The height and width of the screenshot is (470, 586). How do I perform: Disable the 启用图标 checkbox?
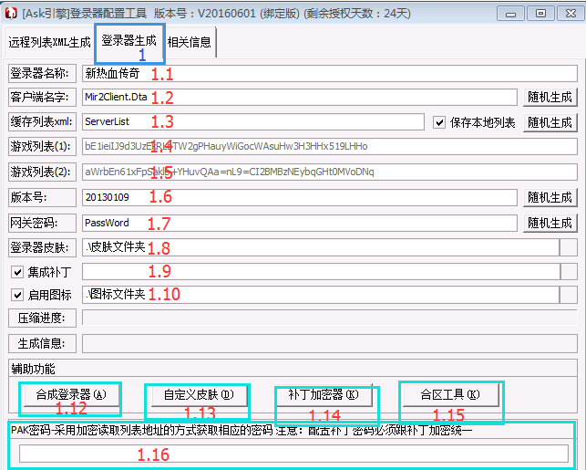pos(17,296)
